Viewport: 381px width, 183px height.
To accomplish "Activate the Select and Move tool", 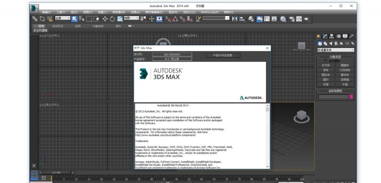I will point(105,19).
